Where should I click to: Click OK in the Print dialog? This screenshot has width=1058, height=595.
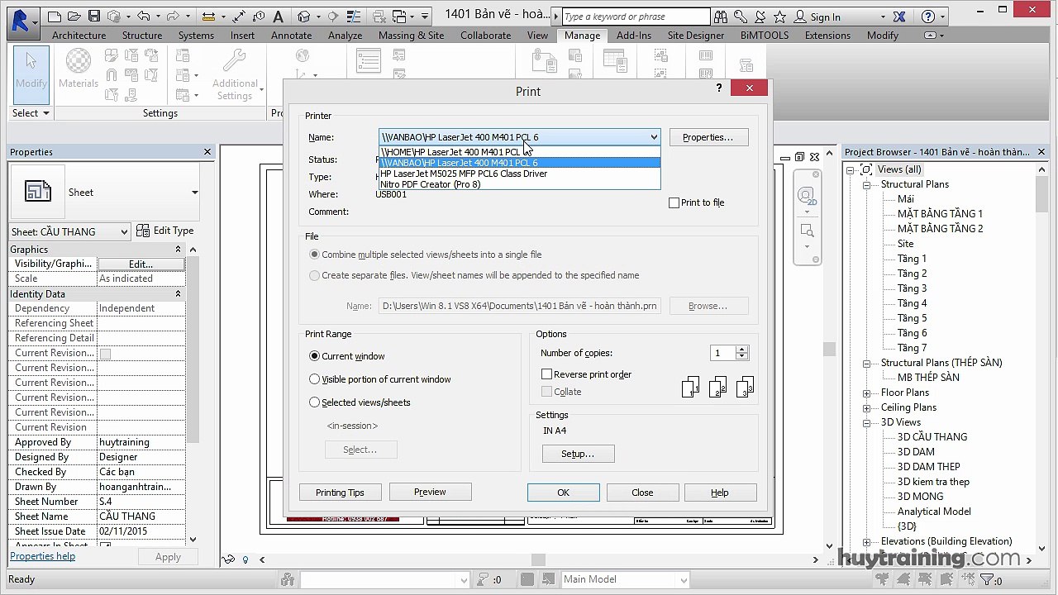pos(563,493)
